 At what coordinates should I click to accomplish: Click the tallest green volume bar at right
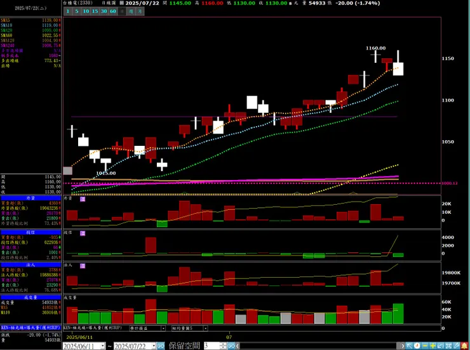coord(398,313)
